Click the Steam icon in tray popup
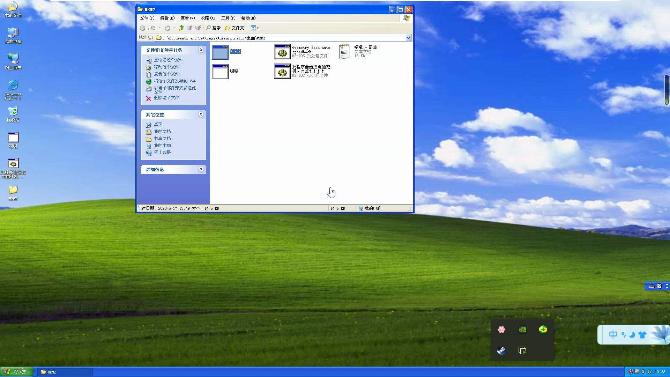 pyautogui.click(x=501, y=350)
